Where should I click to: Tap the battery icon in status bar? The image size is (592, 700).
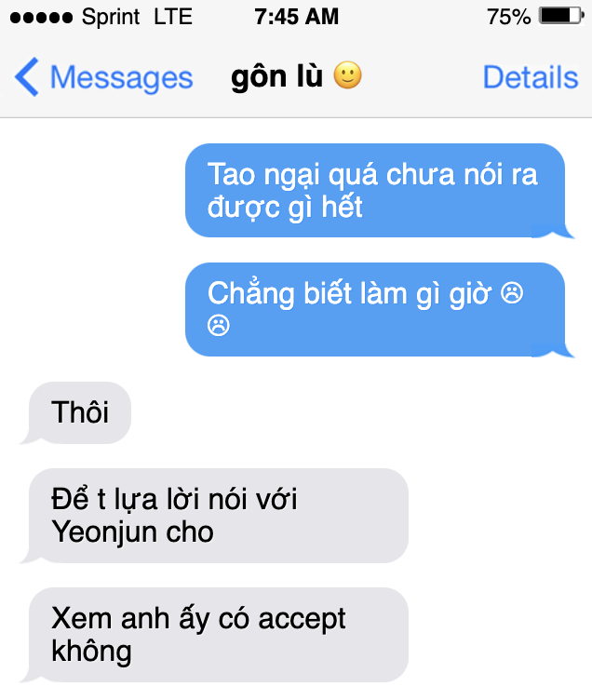pyautogui.click(x=560, y=17)
